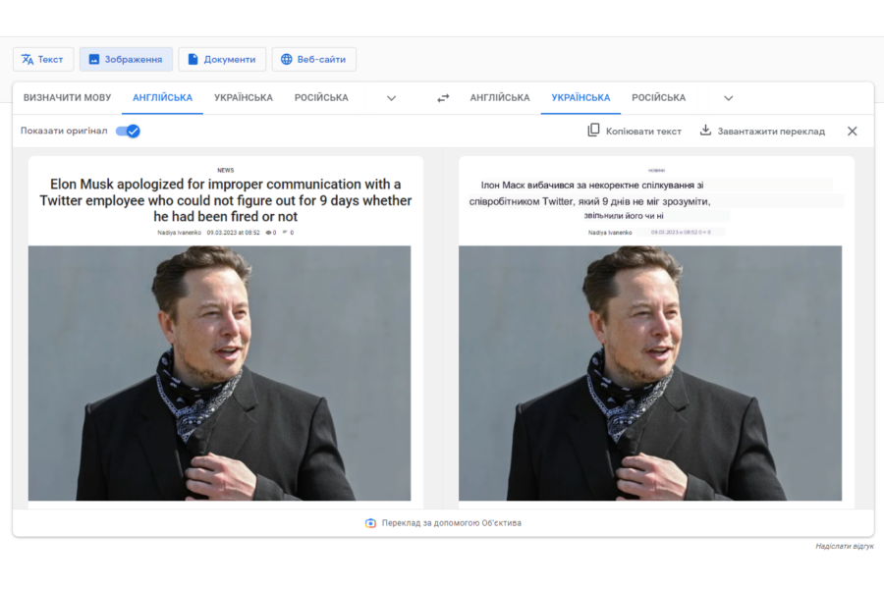Viewport: 884px width, 589px height.
Task: Select УКРАЇНСЬКА as source language
Action: pyautogui.click(x=243, y=97)
